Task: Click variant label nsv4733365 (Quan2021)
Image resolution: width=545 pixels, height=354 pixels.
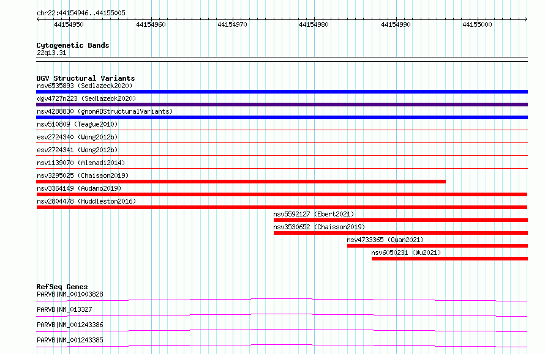Action: (385, 240)
